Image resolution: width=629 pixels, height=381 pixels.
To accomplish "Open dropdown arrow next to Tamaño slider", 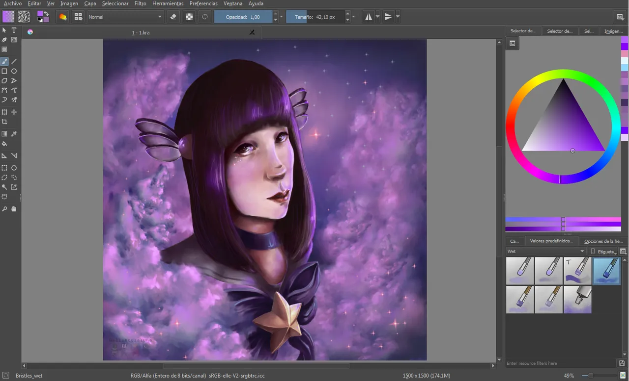I will tap(353, 17).
